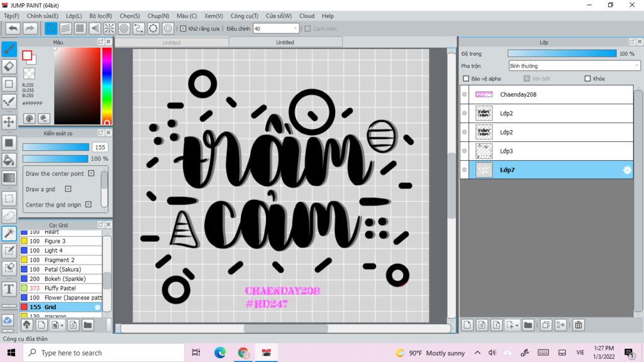Screen dimensions: 644x362
Task: Open the Bộ lọc(R) menu
Action: point(101,16)
